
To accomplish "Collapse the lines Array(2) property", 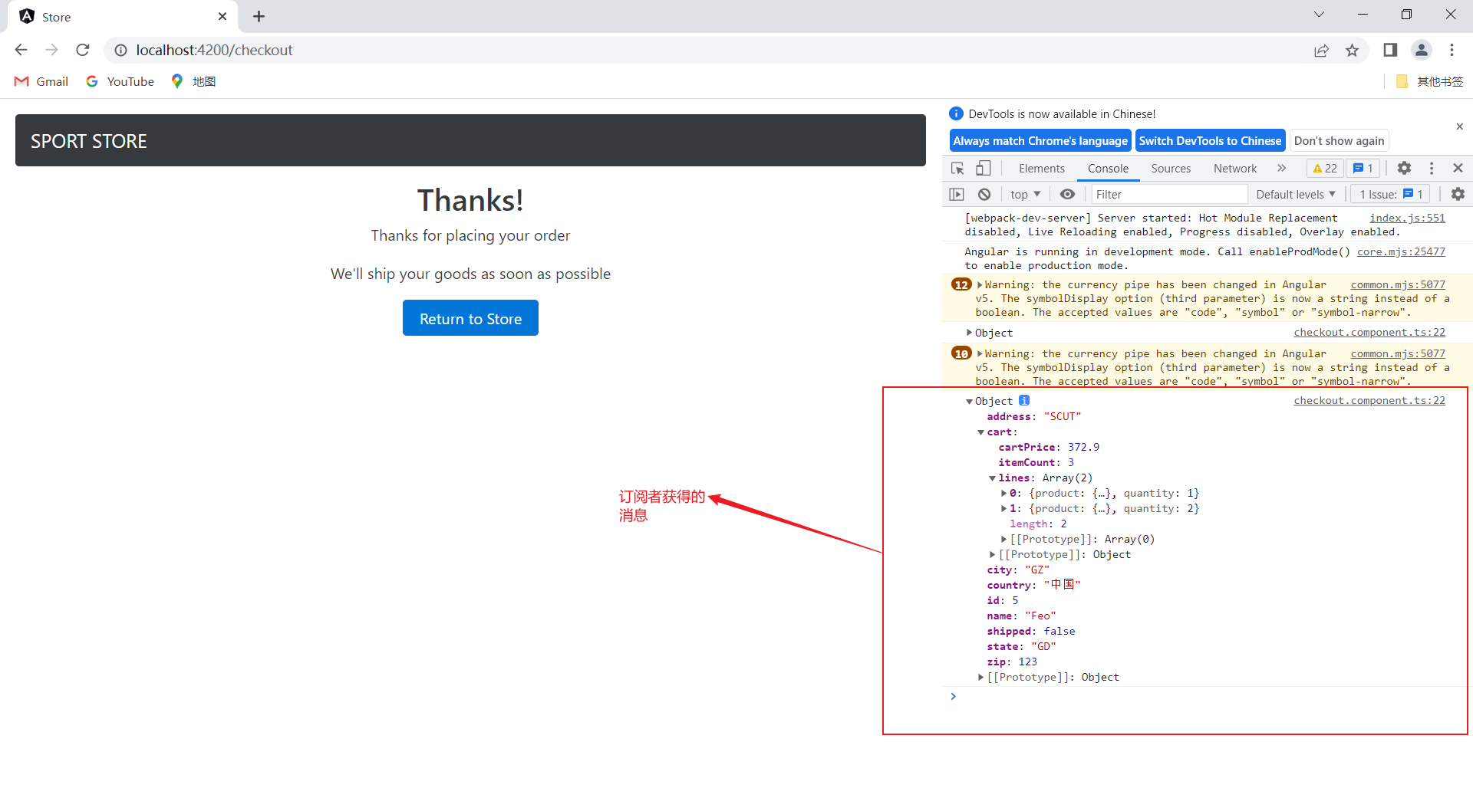I will click(x=992, y=478).
